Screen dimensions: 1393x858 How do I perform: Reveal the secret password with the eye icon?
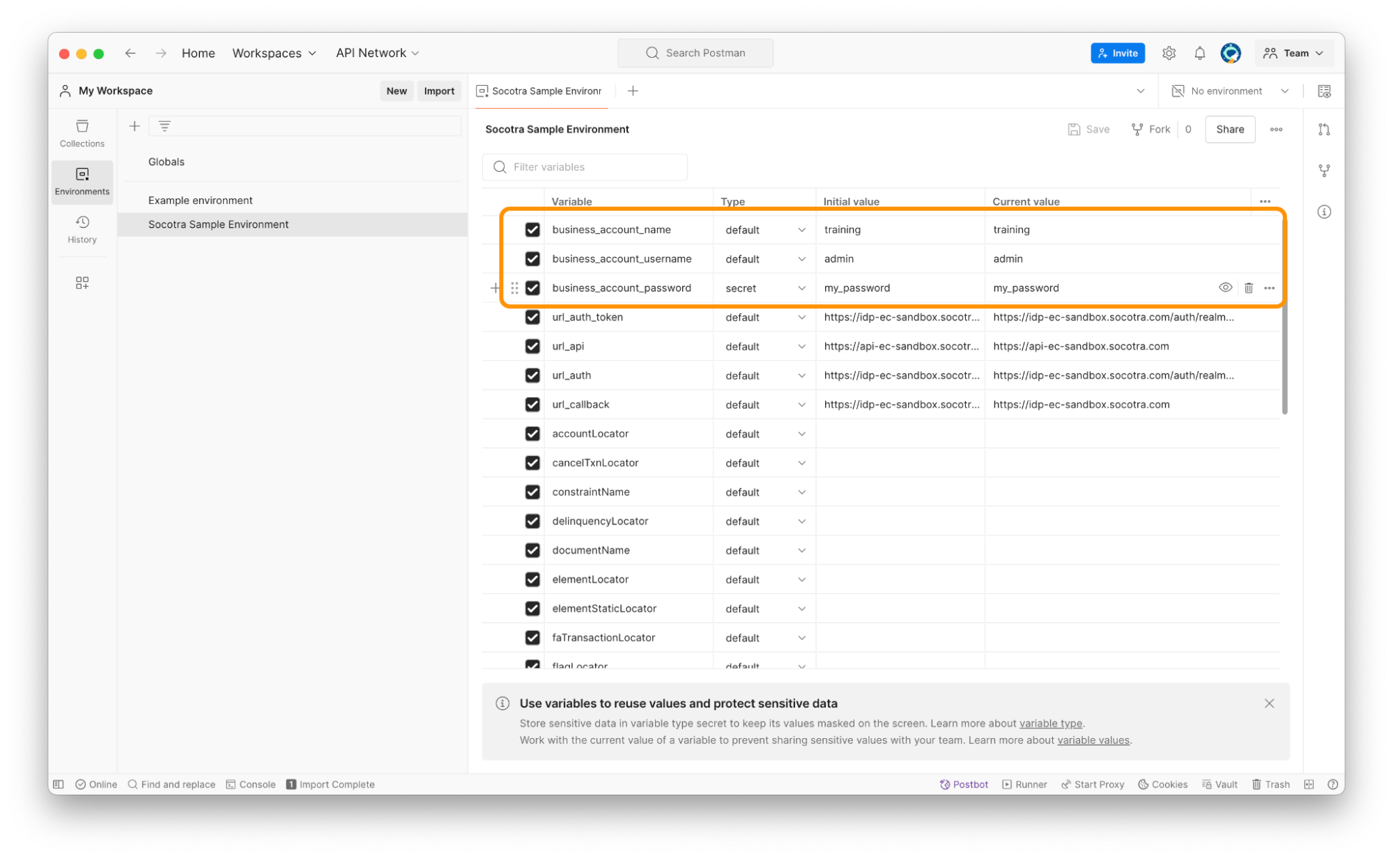pyautogui.click(x=1225, y=288)
